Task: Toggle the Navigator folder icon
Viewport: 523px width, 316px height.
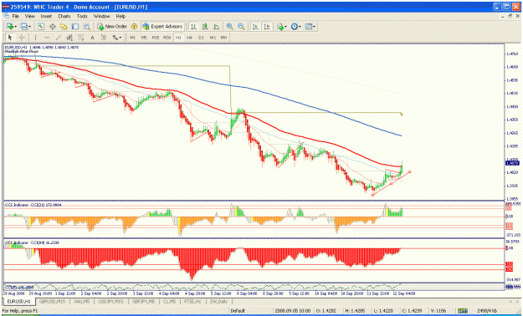Action: coord(64,27)
